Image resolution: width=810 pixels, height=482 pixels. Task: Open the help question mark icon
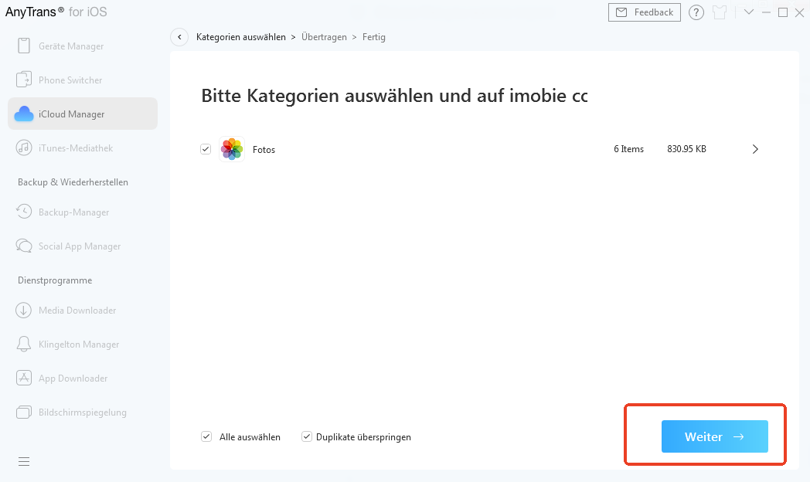[x=696, y=12]
